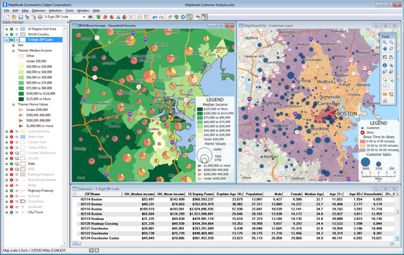Image resolution: width=404 pixels, height=255 pixels.
Task: Click the red-circled store marker on Boston
Action: [x=331, y=114]
